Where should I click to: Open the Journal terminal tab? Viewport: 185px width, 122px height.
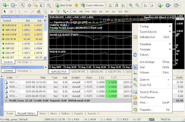(x=92, y=114)
